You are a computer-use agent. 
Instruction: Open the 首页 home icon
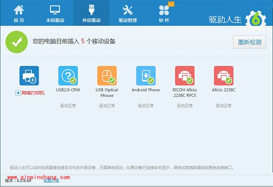[19, 10]
